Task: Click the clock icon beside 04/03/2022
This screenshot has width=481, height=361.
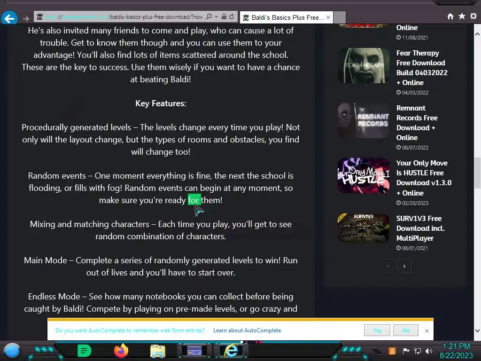Action: (x=398, y=93)
